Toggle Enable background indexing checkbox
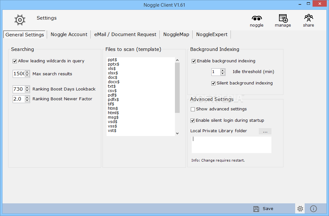This screenshot has width=329, height=216. [x=194, y=61]
